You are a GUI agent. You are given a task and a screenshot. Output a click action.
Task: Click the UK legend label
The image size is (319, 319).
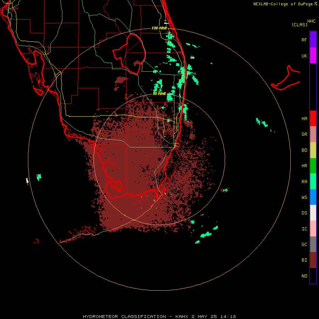click(x=304, y=56)
